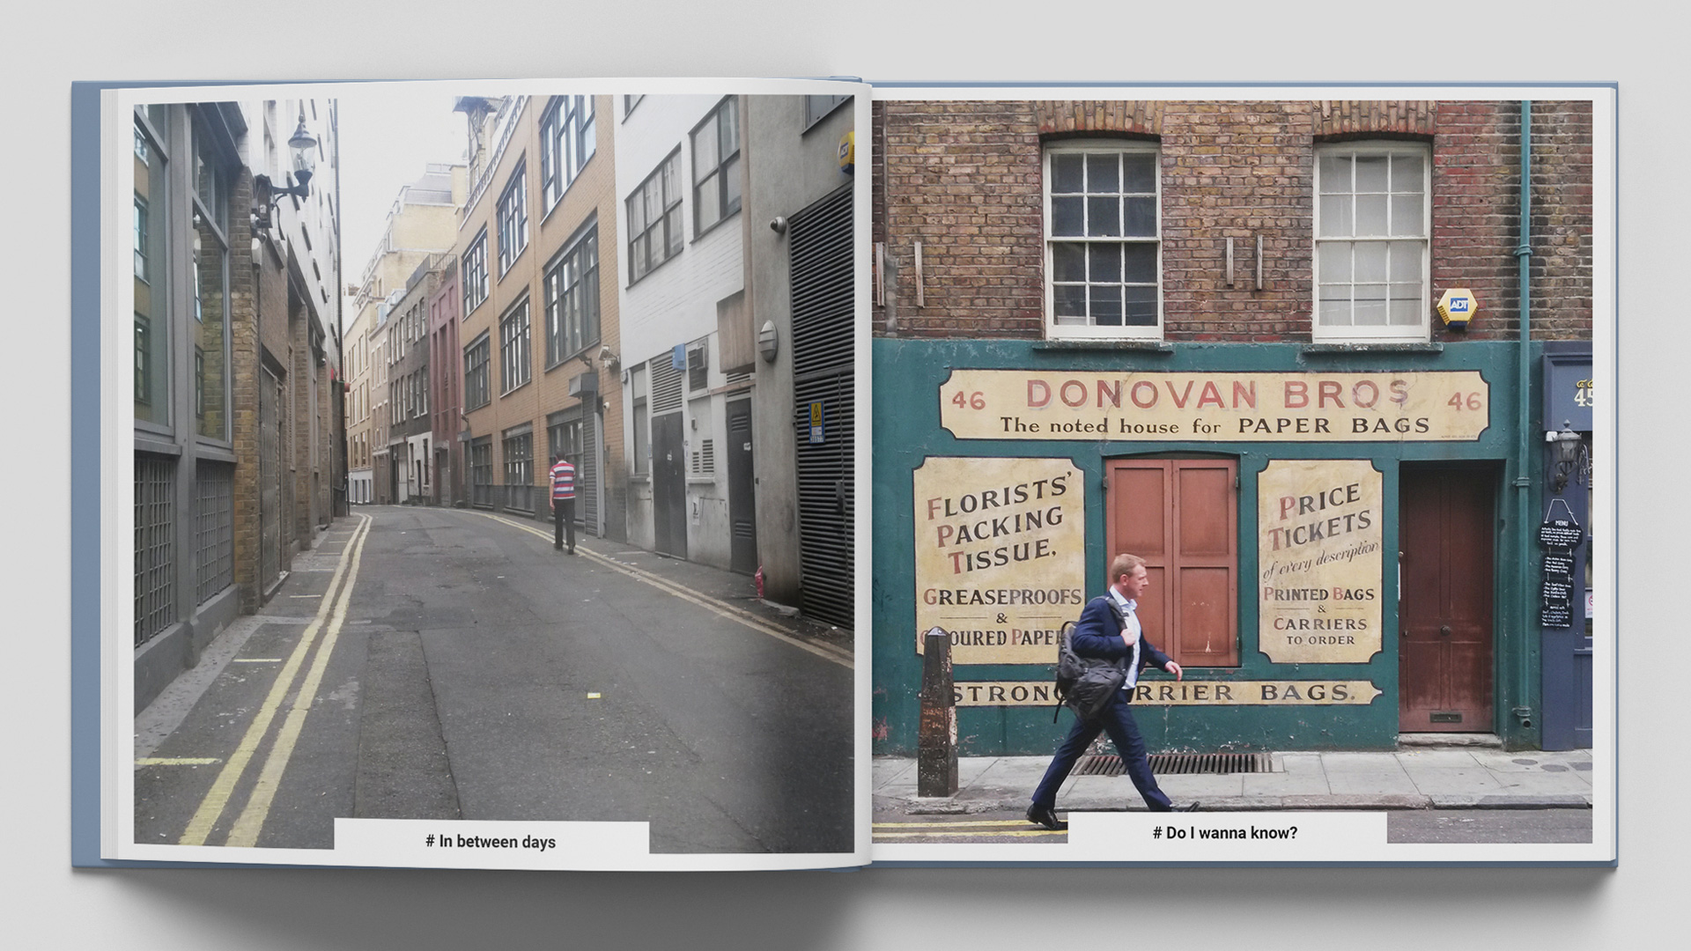
Task: Click the Donovan Bros paper bags sign
Action: coord(1214,405)
